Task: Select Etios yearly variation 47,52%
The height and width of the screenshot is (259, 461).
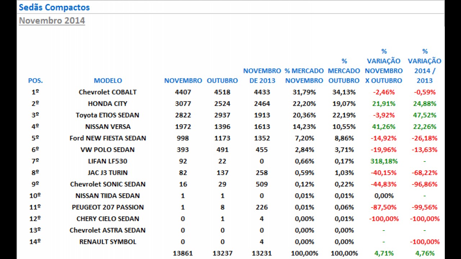Action: (x=425, y=115)
